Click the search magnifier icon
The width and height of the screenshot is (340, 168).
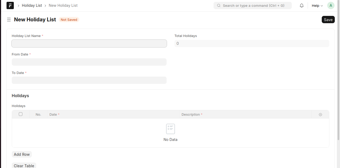[x=219, y=5]
